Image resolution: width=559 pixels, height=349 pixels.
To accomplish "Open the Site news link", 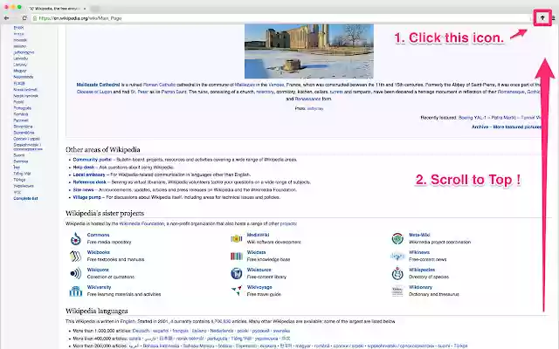I will [x=83, y=190].
